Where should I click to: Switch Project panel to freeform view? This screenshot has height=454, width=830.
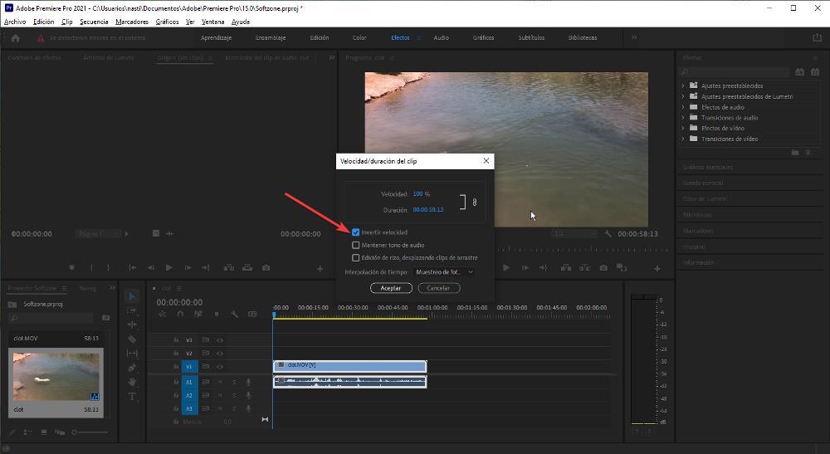[59, 432]
